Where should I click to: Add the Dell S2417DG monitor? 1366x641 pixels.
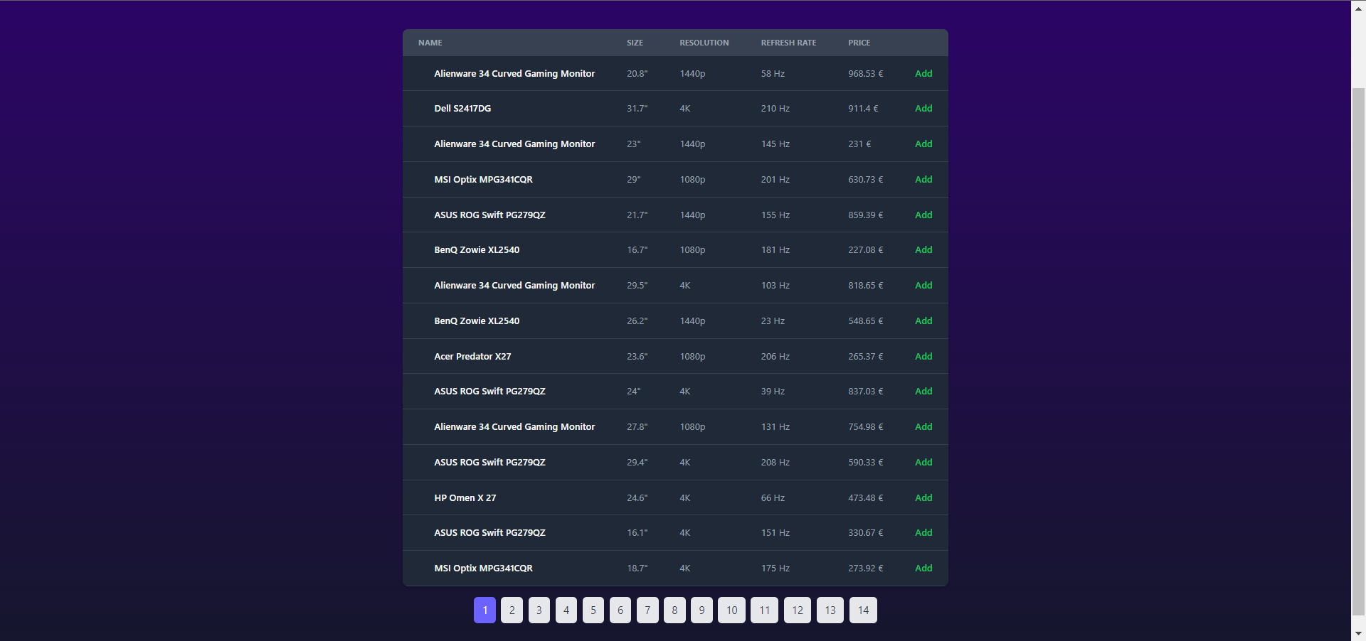[x=923, y=109]
